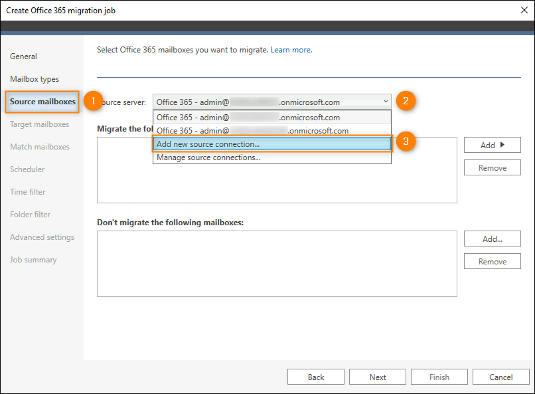Choose 'Manage source connections...' option
The image size is (535, 394).
[272, 157]
